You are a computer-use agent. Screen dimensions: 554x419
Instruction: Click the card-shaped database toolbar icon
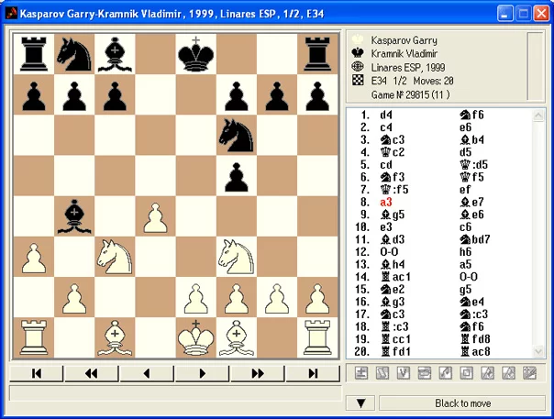click(425, 373)
